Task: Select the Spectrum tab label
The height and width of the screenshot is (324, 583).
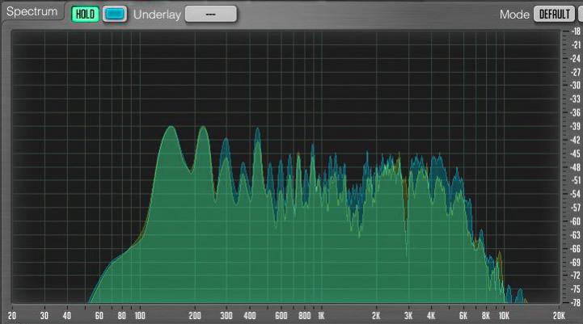Action: tap(32, 11)
